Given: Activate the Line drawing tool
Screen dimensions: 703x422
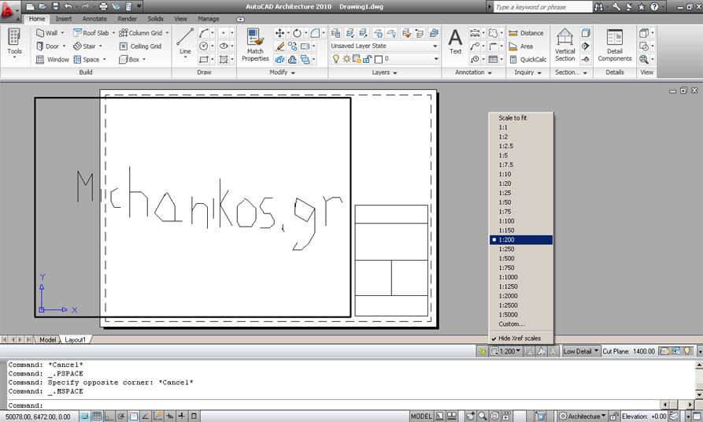Looking at the screenshot, I should coord(185,41).
